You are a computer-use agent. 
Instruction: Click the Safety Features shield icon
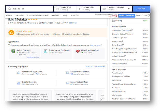click(x=13, y=51)
